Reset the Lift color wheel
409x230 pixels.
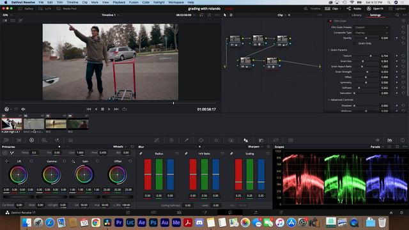pos(31,161)
